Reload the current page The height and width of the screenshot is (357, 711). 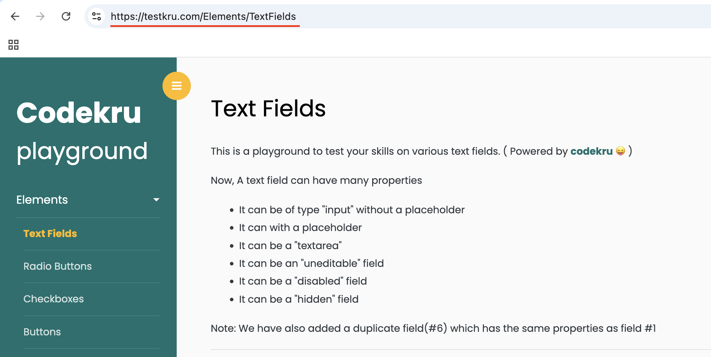pos(66,16)
